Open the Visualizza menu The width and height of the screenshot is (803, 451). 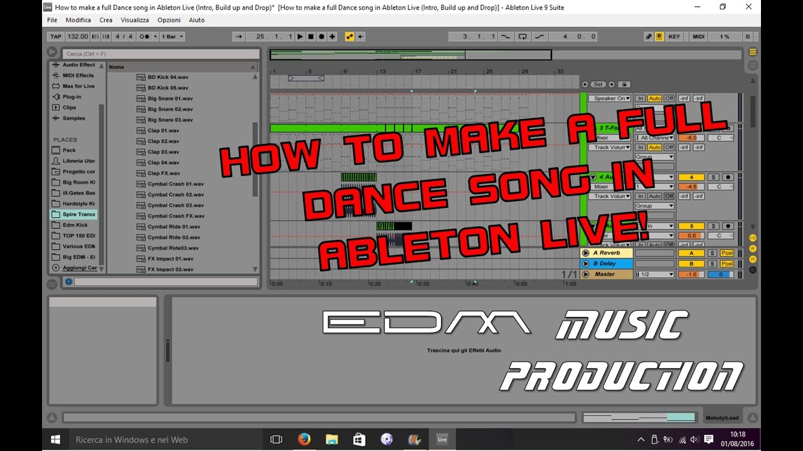(x=135, y=20)
